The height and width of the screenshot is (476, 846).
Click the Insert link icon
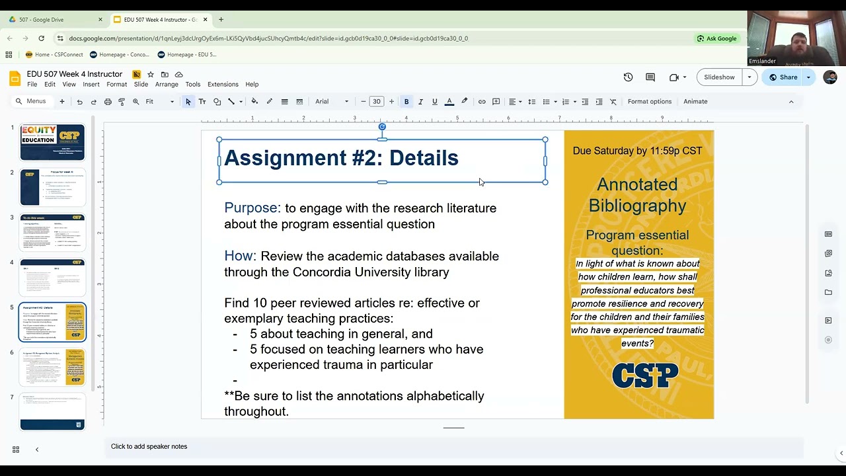click(x=482, y=102)
